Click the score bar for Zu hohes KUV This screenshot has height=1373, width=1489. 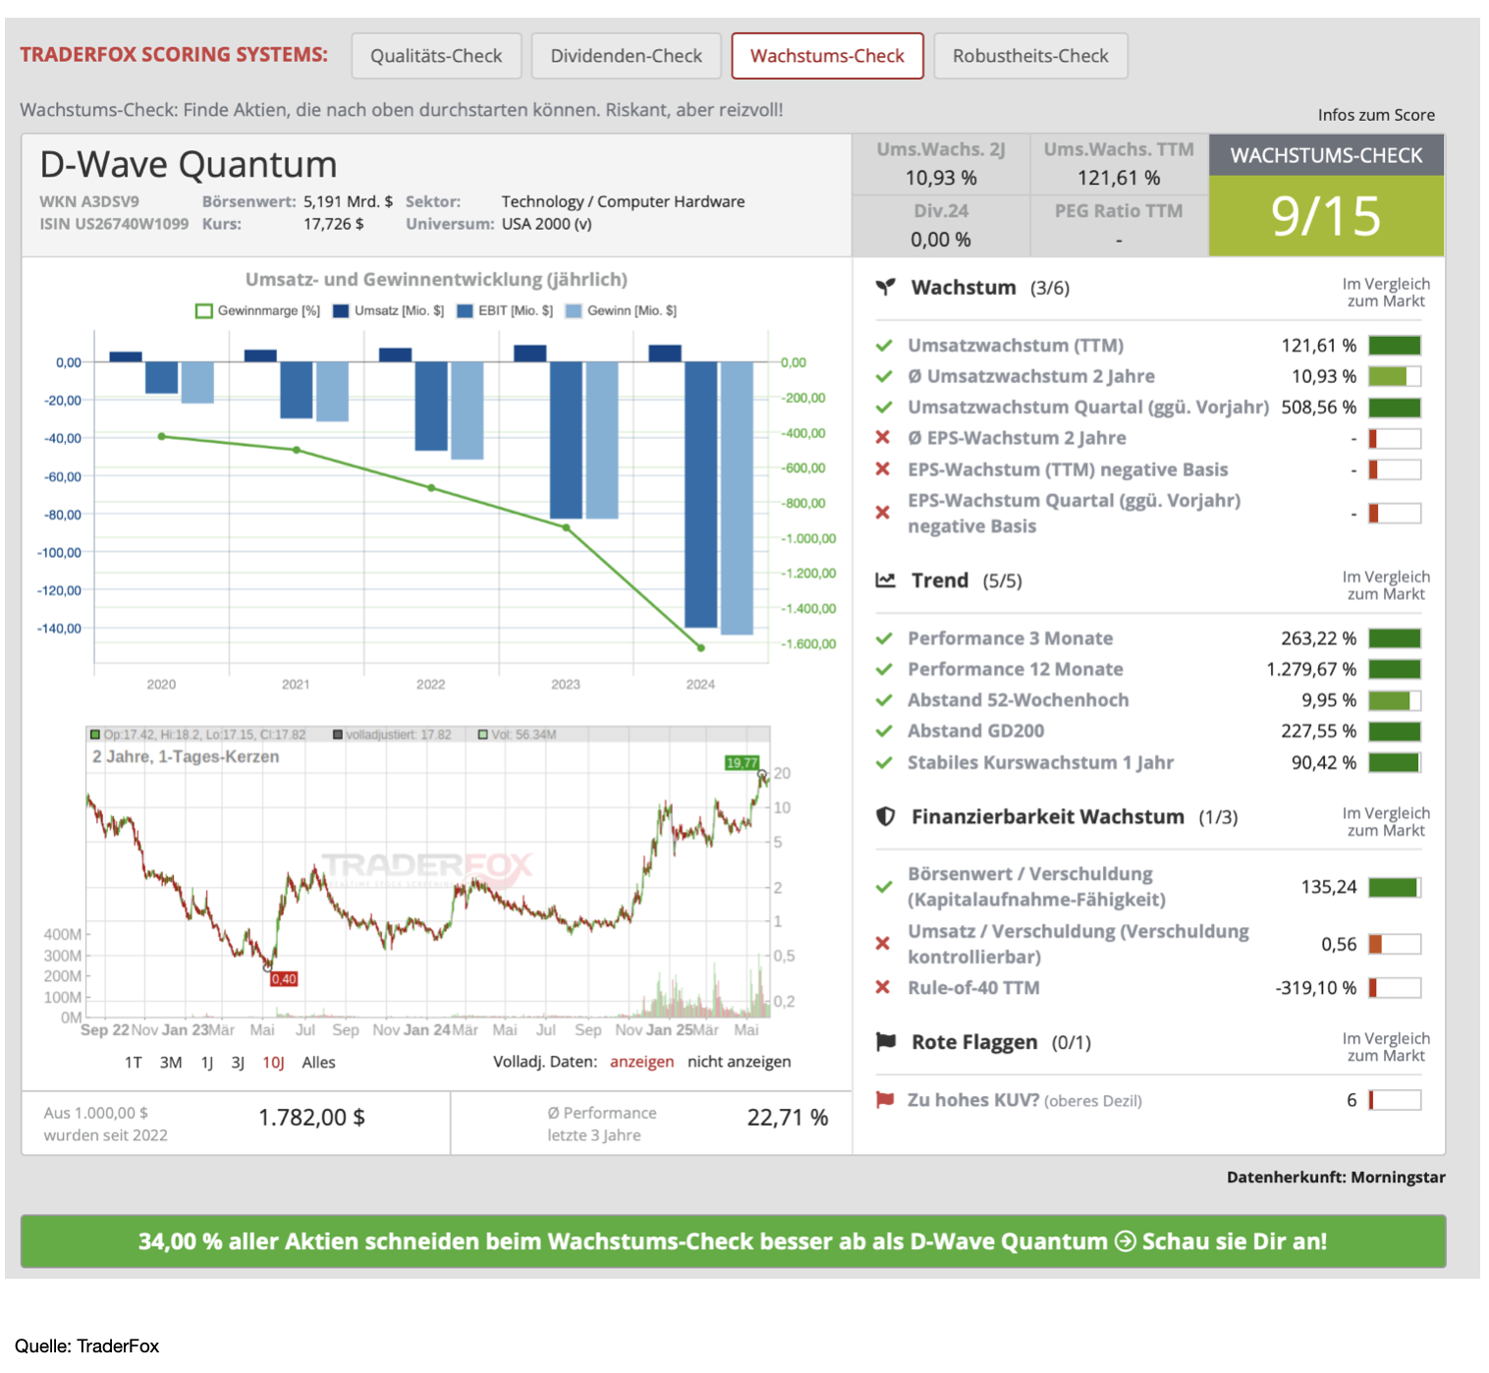(x=1395, y=1100)
